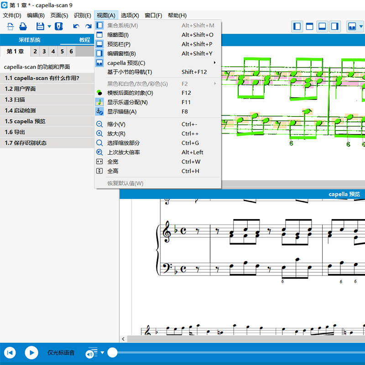Image resolution: width=365 pixels, height=365 pixels.
Task: Open the 识别(E) menu
Action: tap(83, 16)
